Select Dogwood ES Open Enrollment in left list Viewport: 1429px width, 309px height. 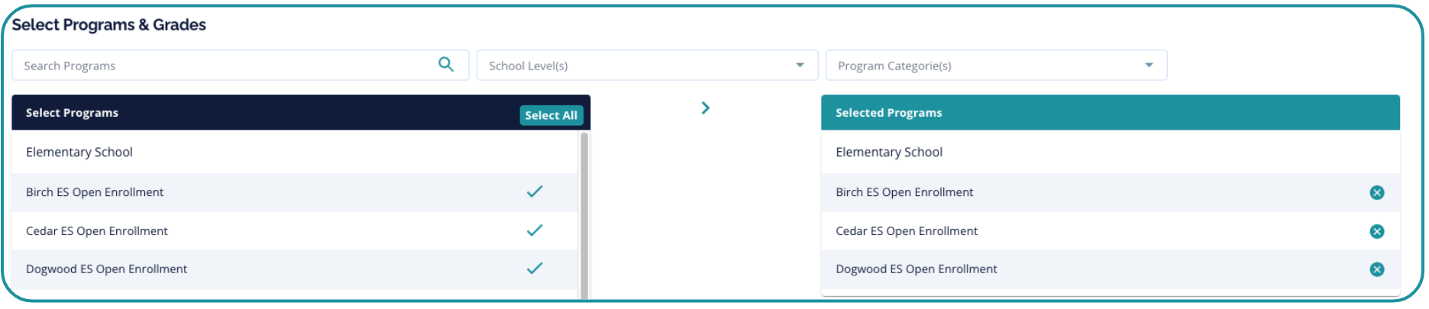107,269
